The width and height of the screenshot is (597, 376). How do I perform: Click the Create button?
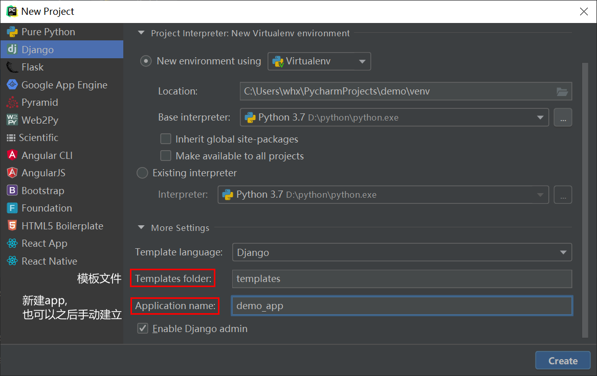click(563, 360)
